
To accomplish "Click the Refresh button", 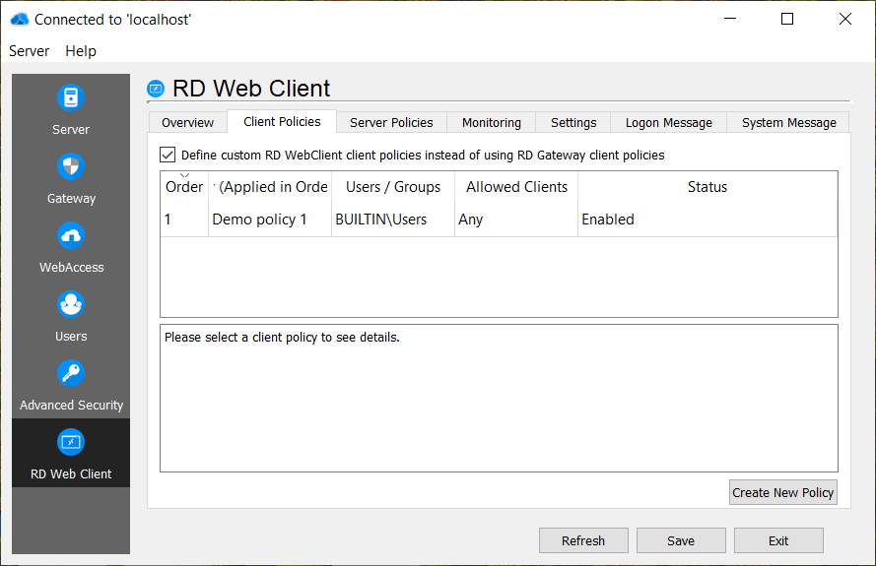I will 582,540.
